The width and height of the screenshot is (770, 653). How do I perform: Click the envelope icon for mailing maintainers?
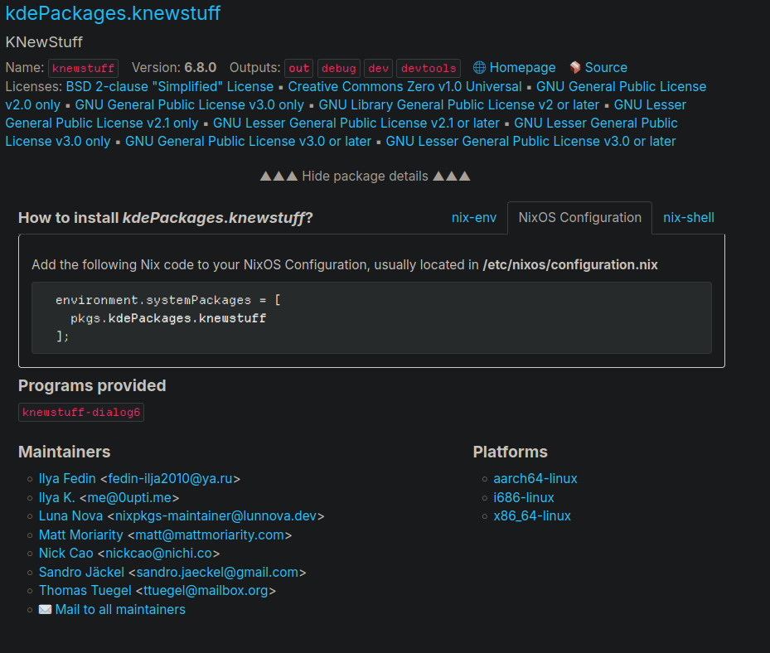(46, 609)
